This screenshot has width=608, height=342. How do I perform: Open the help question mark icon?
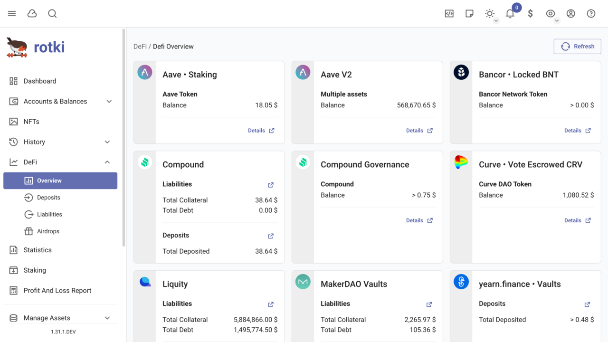591,14
